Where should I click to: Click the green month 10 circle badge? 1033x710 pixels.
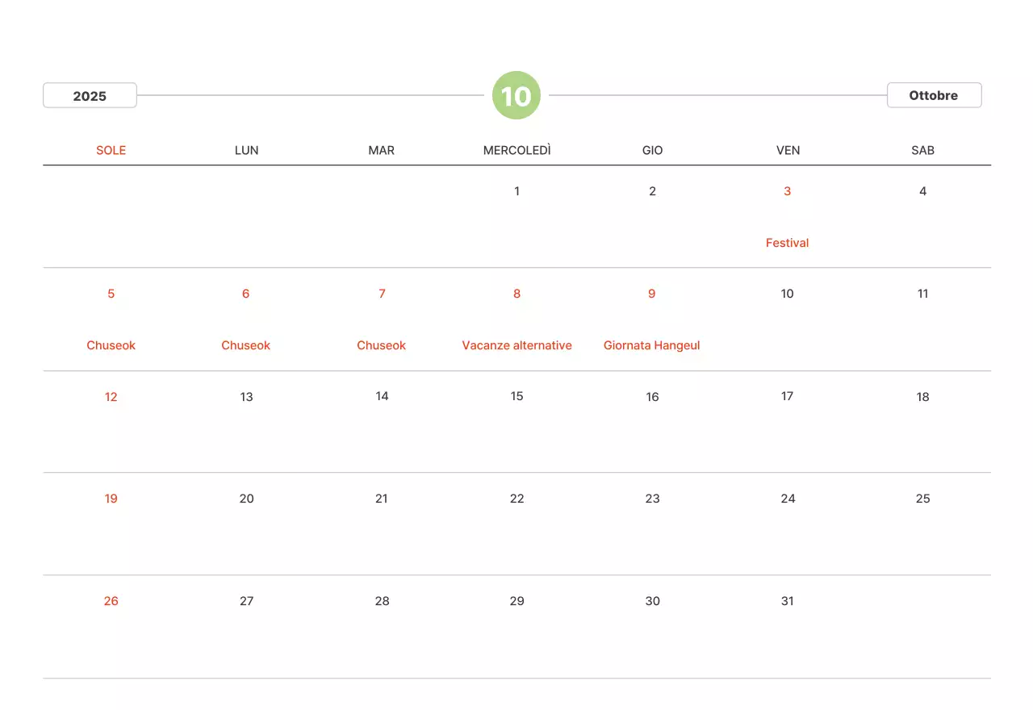[516, 96]
